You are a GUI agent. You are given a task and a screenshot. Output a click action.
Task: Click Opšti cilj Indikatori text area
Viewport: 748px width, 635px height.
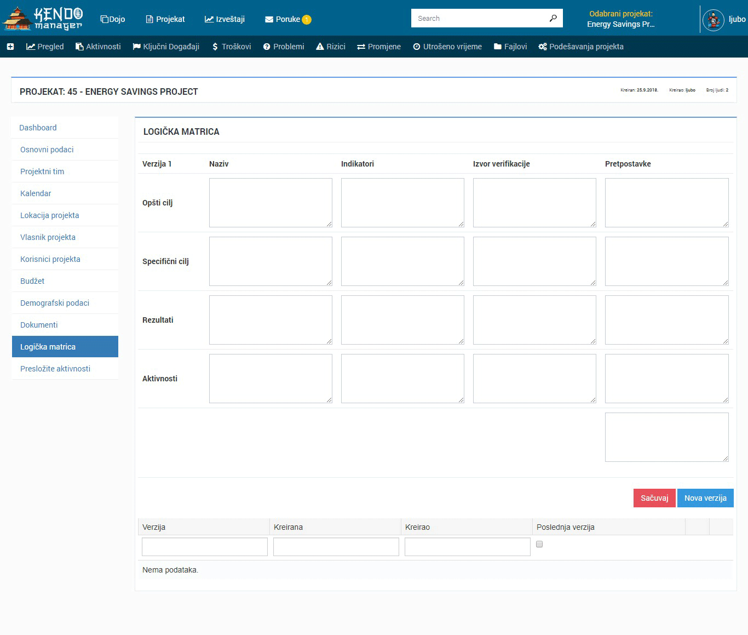[x=402, y=203]
